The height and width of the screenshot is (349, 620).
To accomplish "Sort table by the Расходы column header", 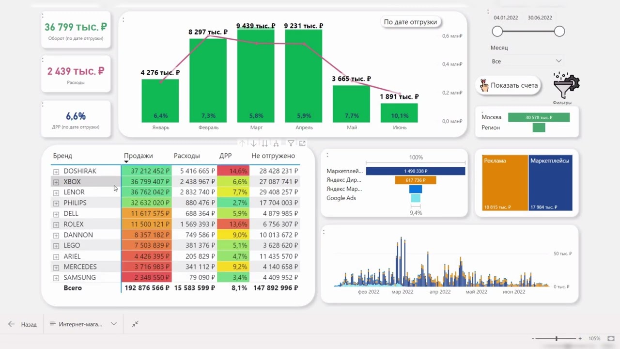I will coord(187,156).
